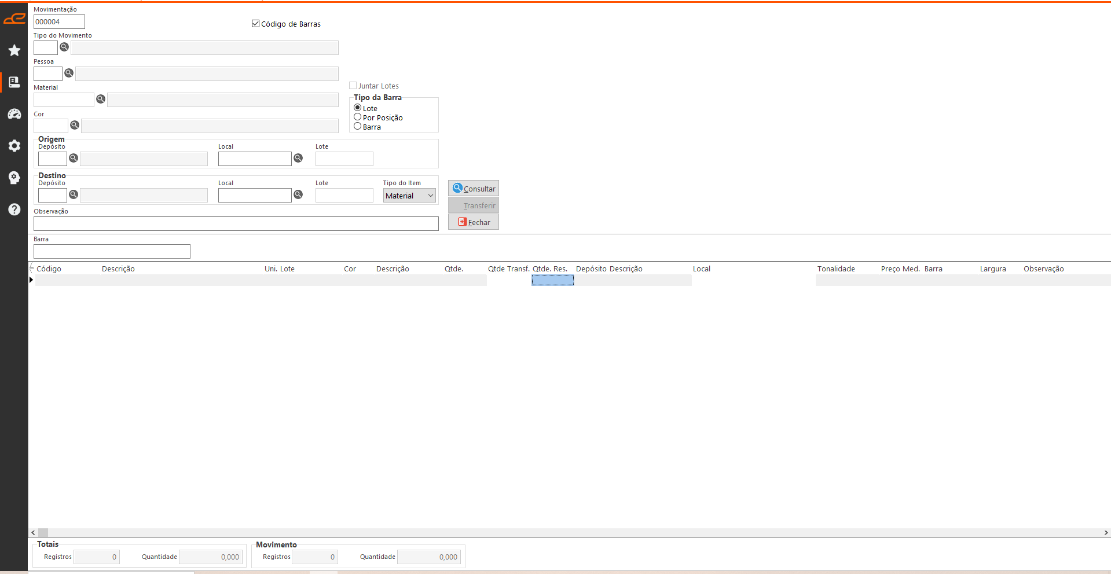Screen dimensions: 1111x574
Task: Click Origem Depósito search icon
Action: (x=74, y=158)
